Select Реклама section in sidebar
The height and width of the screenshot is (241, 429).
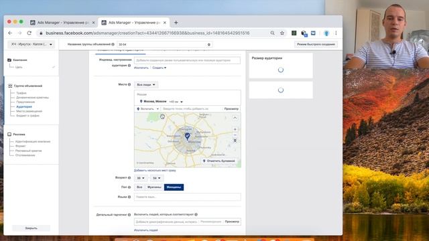(x=19, y=135)
